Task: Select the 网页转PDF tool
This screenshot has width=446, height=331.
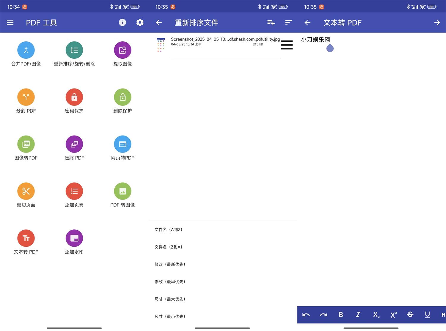Action: (123, 148)
